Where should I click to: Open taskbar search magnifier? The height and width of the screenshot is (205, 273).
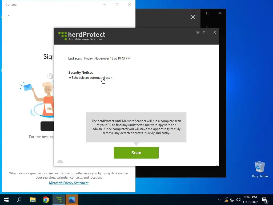(19, 200)
